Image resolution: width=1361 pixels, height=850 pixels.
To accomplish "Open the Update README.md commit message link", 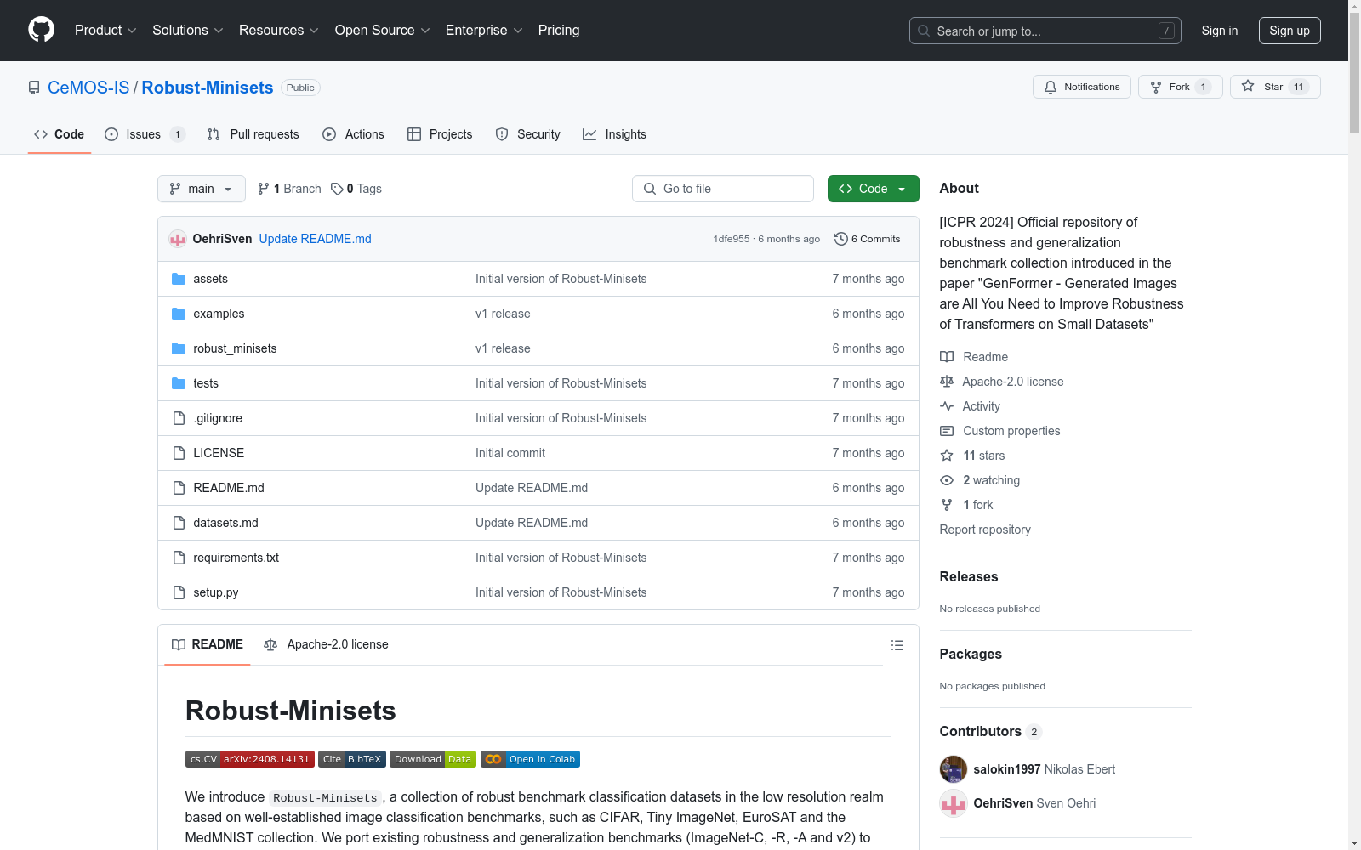I will (315, 239).
